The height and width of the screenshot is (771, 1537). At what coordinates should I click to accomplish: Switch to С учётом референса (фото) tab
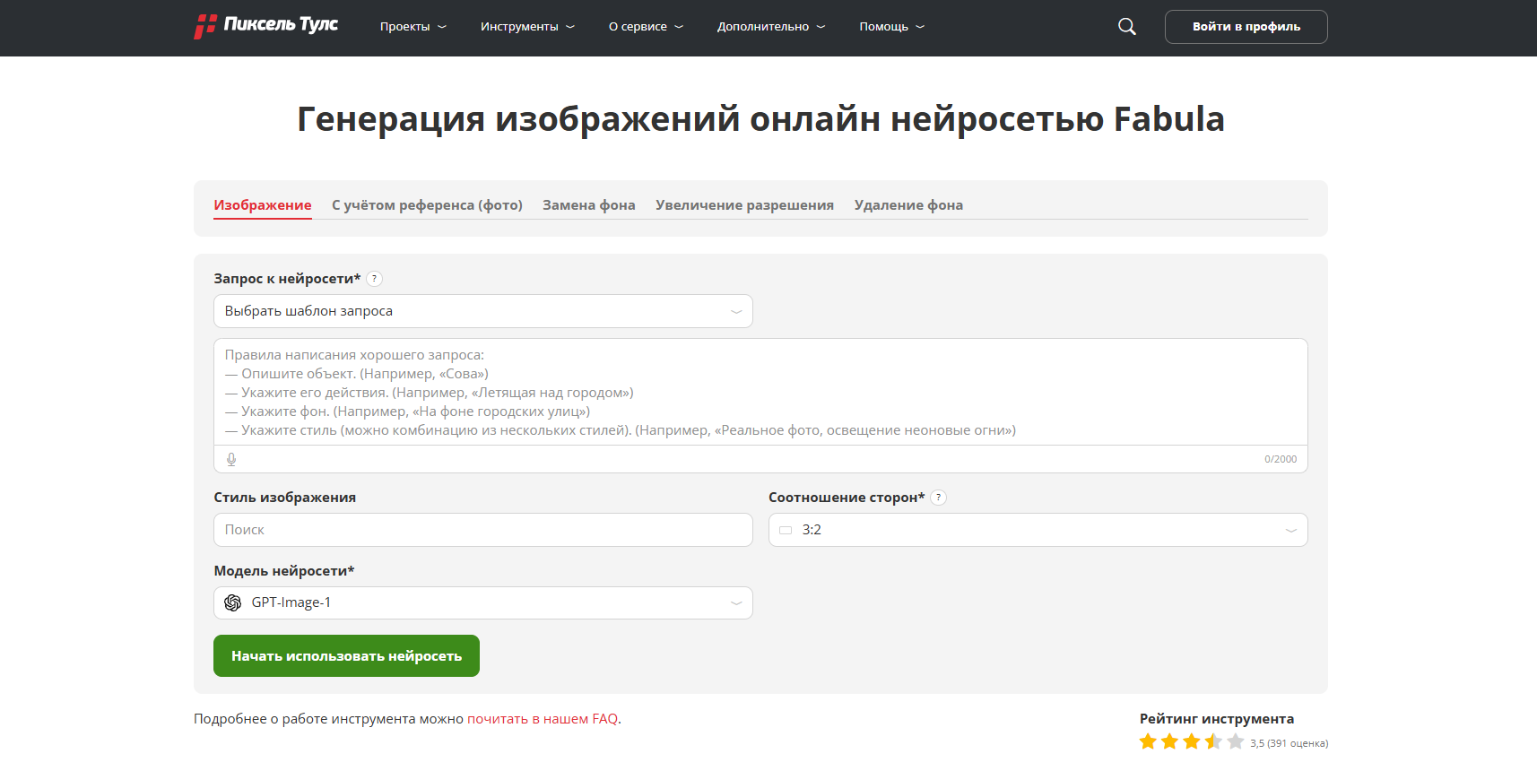pyautogui.click(x=427, y=205)
